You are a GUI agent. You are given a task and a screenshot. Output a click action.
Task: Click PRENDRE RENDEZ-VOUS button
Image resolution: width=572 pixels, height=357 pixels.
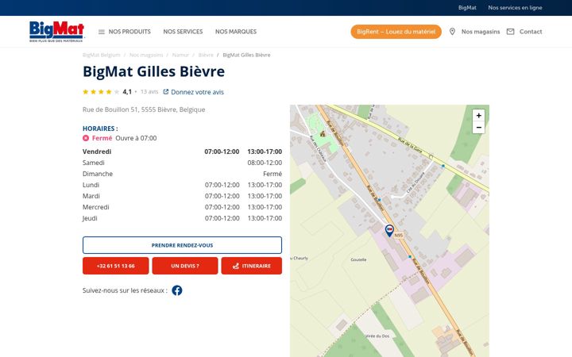(182, 245)
